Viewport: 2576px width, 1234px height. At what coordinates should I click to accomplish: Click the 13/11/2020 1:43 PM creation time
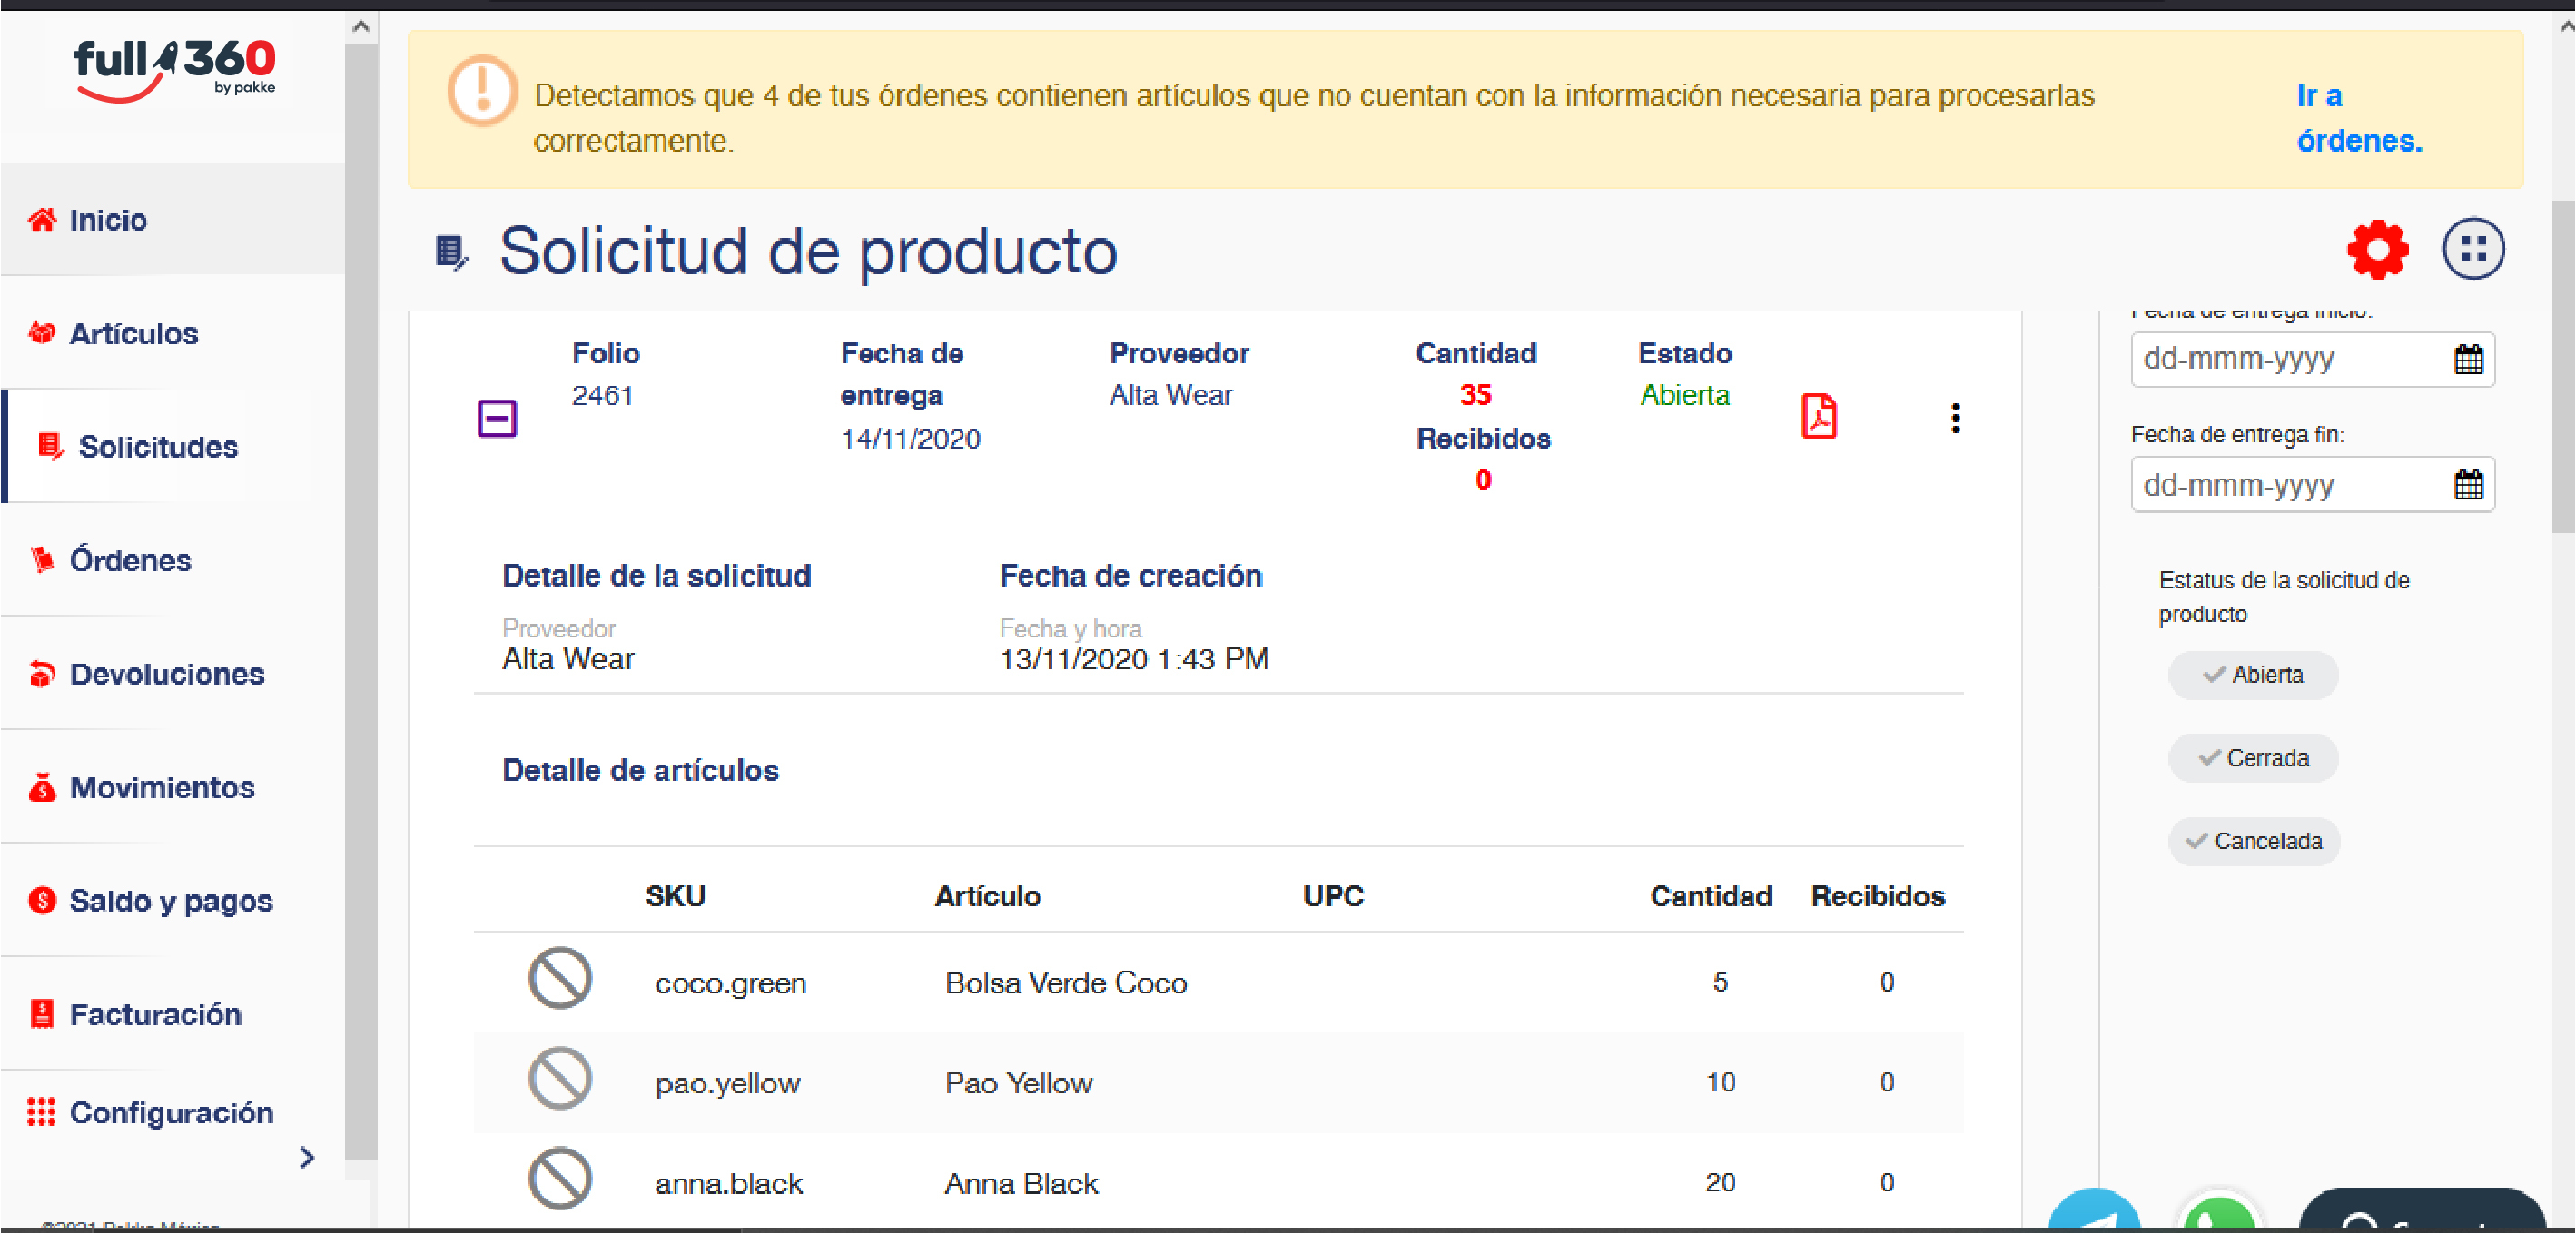[1133, 659]
